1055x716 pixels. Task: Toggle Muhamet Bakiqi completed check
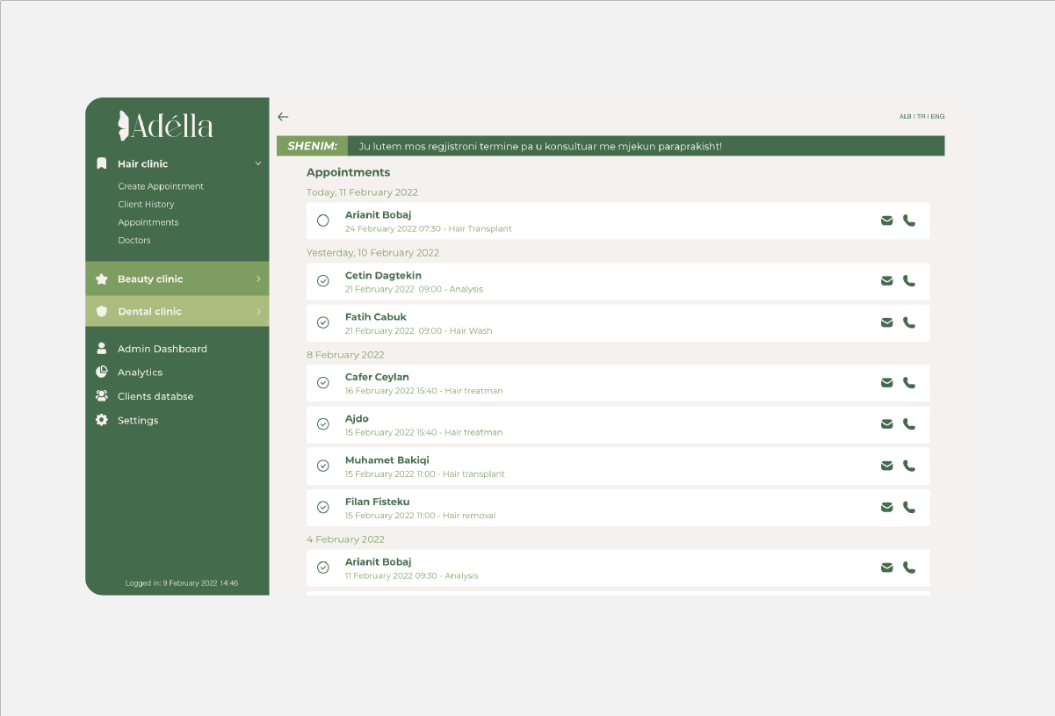[323, 466]
